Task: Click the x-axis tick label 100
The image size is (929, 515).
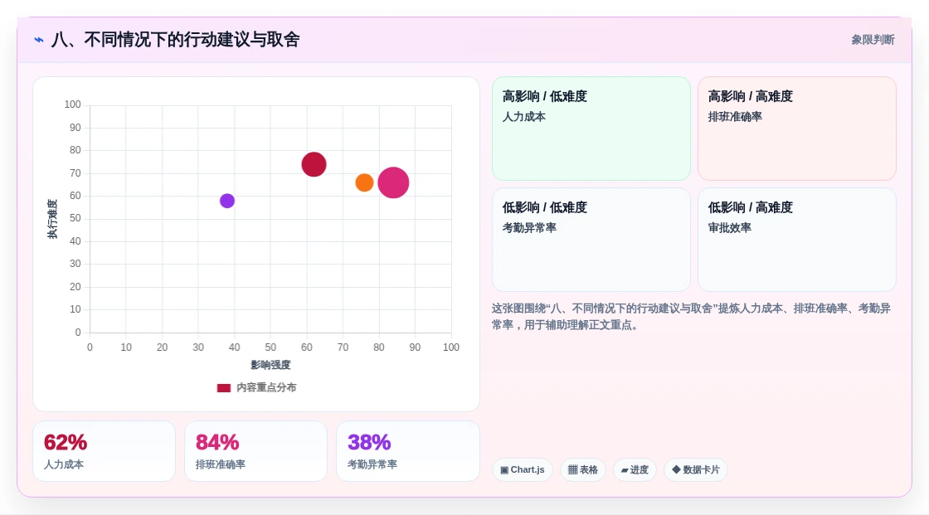Action: [x=451, y=347]
